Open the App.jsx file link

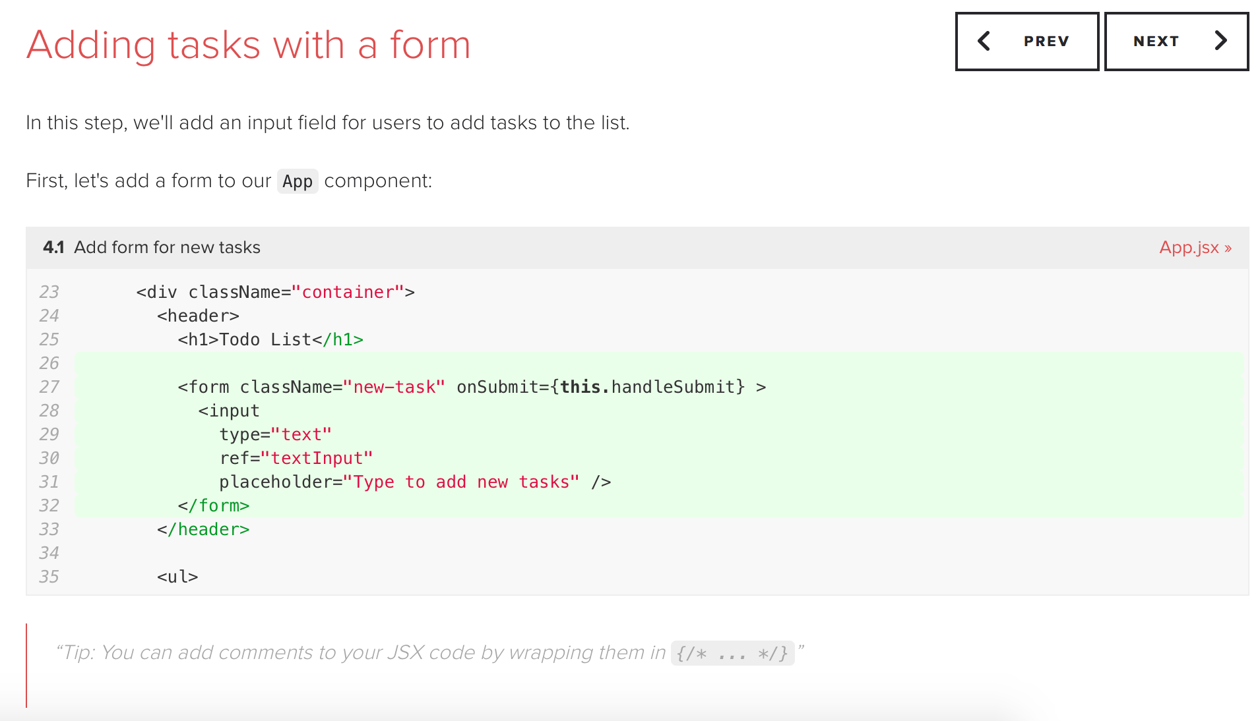pos(1195,247)
